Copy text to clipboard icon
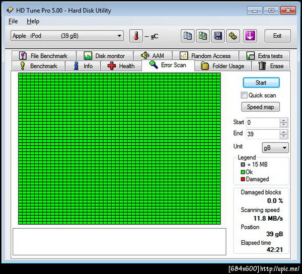This screenshot has width=302, height=274. (187, 36)
